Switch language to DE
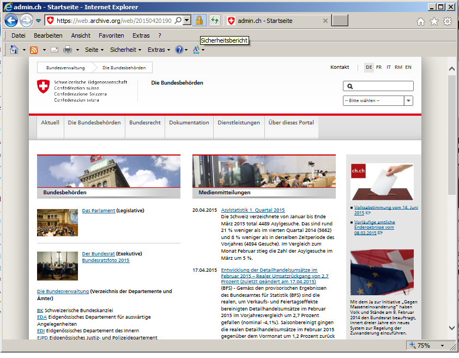Screen dimensions: 459x358 369,67
